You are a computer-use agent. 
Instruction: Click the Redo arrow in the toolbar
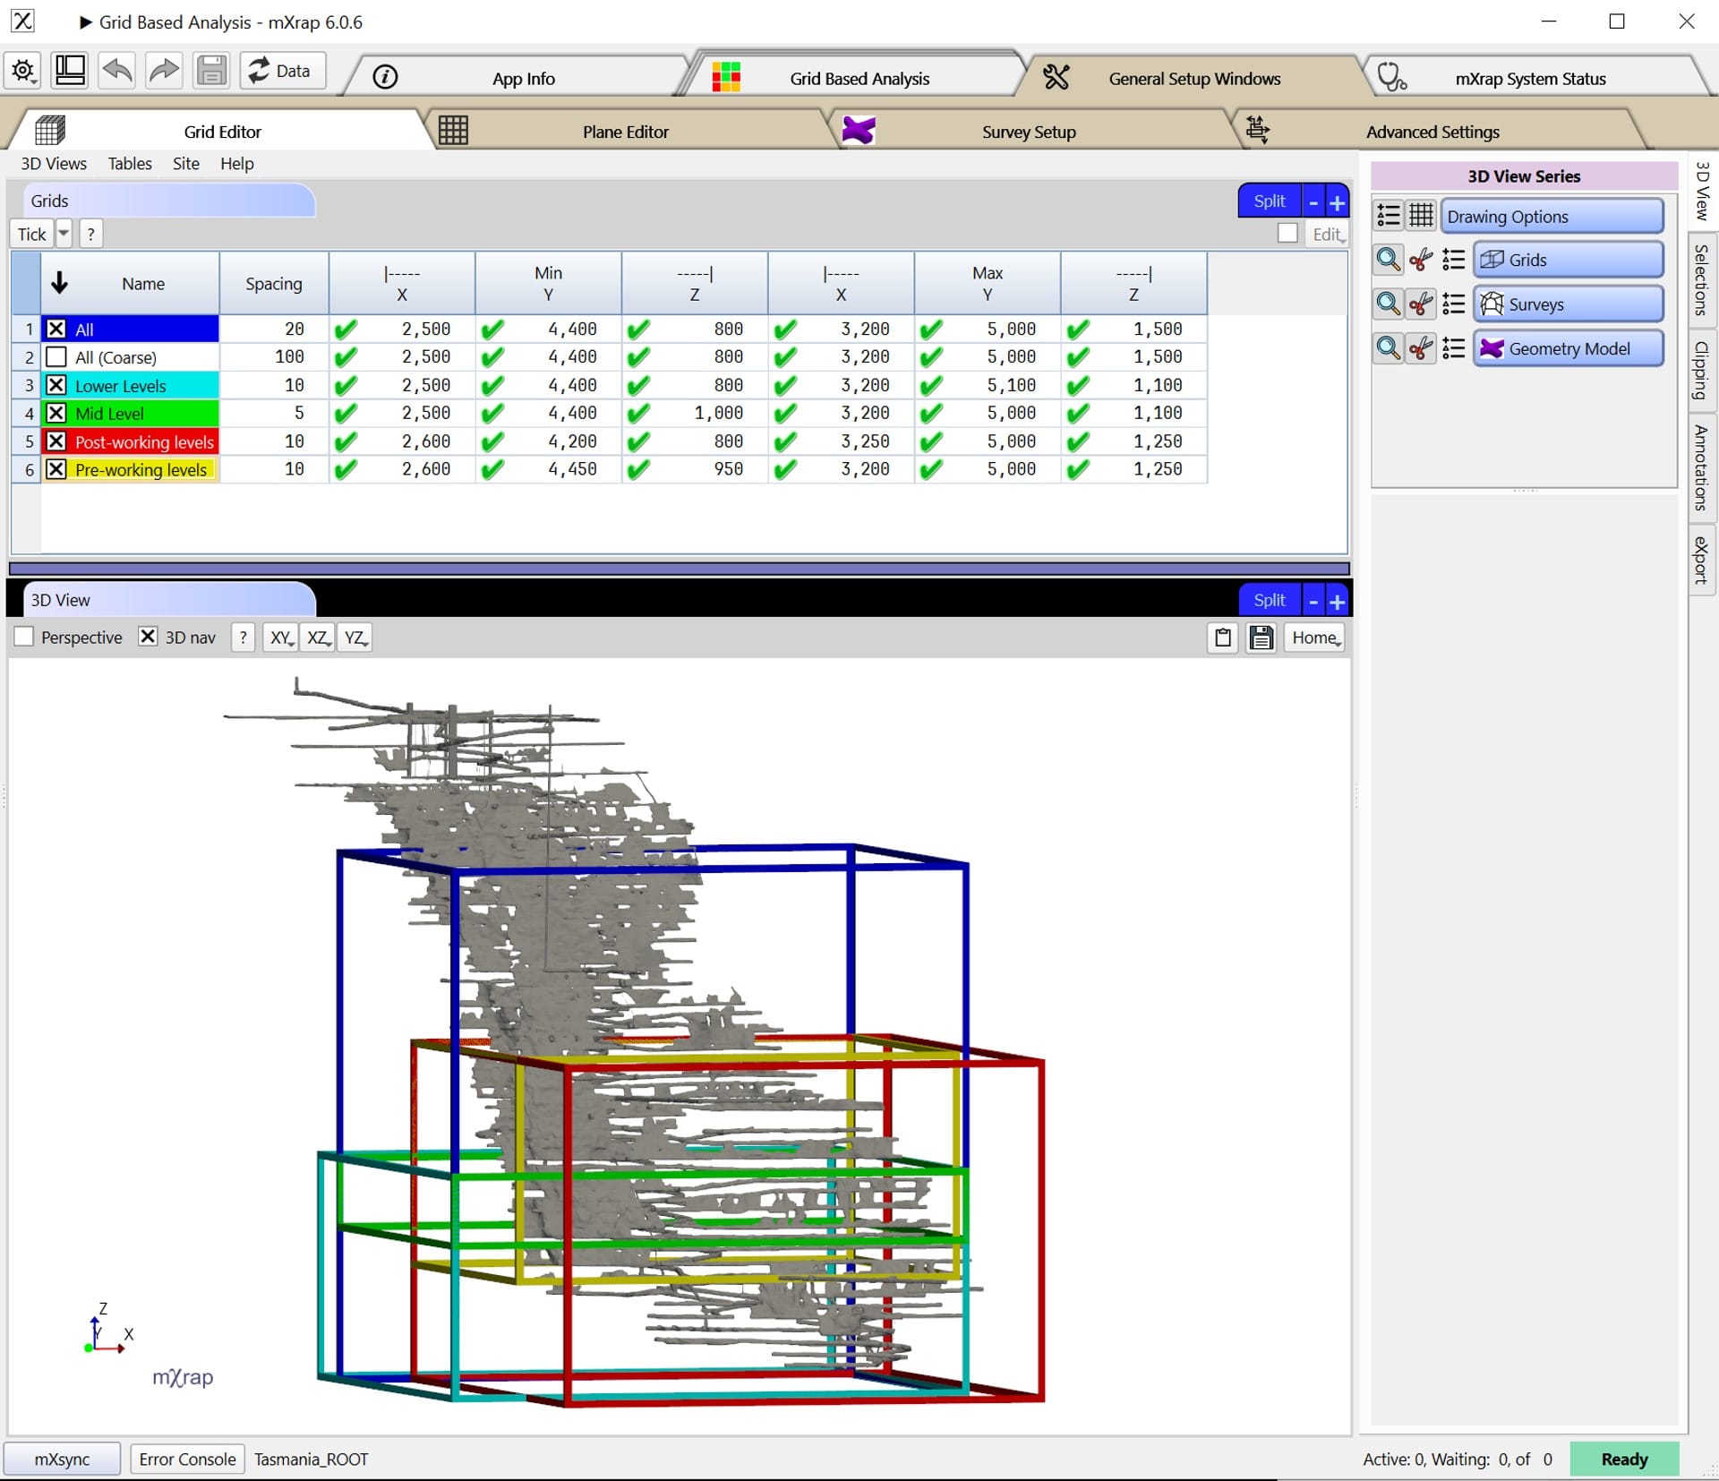(164, 71)
